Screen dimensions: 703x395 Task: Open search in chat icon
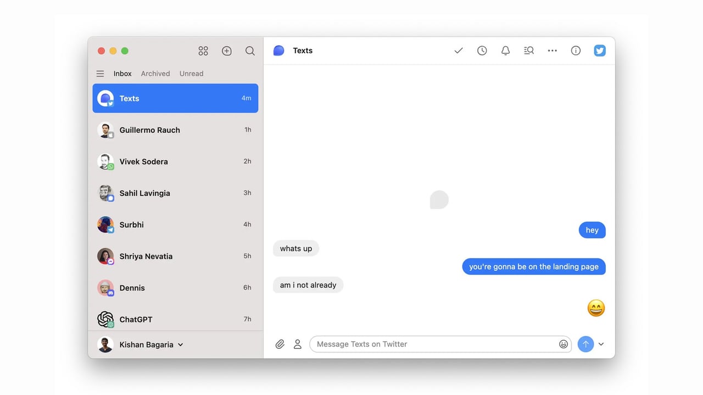pos(529,50)
